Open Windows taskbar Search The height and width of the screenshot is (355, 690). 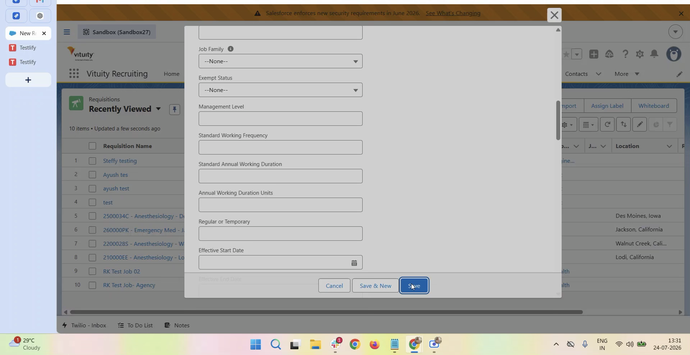click(x=276, y=345)
